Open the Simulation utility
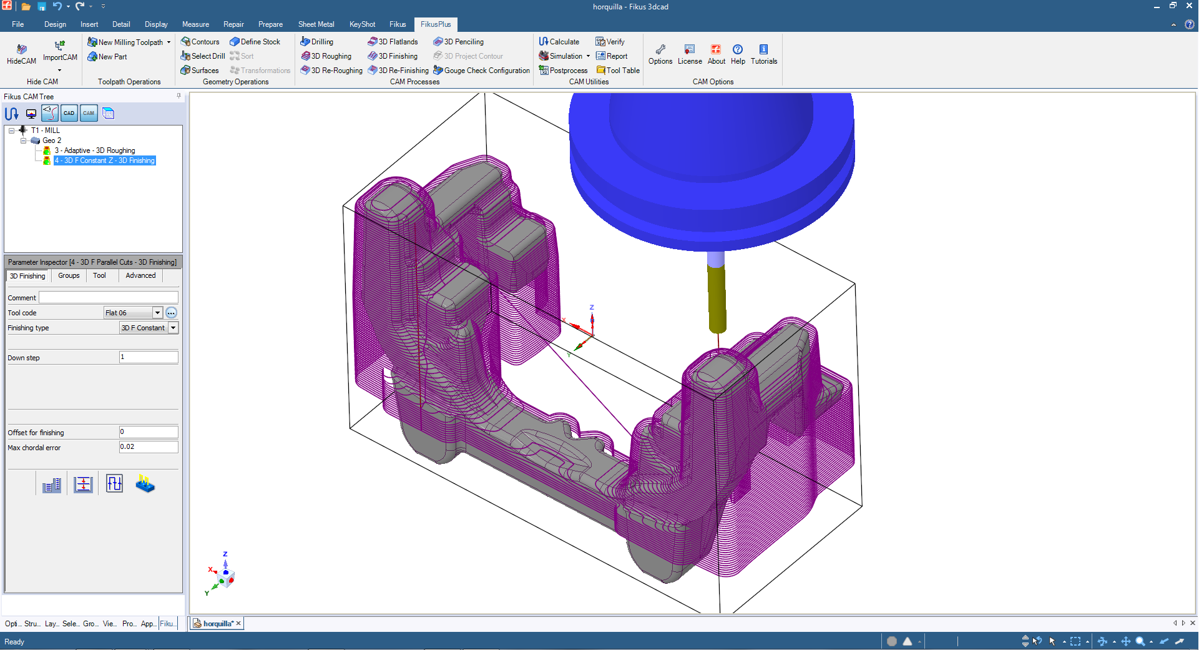This screenshot has height=650, width=1199. click(562, 56)
